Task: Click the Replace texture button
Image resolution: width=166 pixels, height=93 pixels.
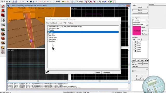Action: coord(145,34)
